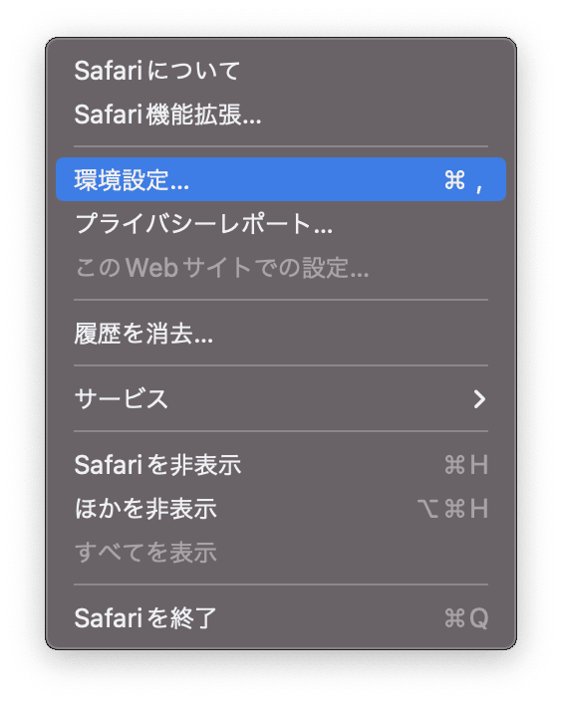Viewport: 562px width, 703px height.
Task: Open the サービス submenu entry
Action: point(281,398)
